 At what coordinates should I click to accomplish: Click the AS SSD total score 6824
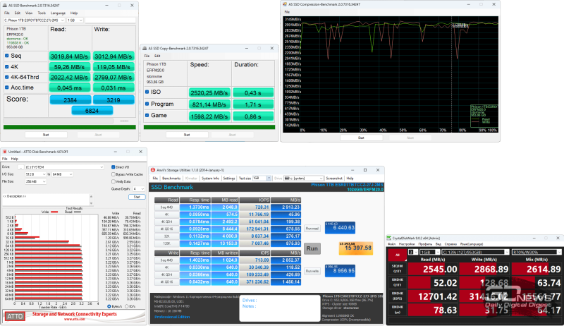tap(92, 111)
